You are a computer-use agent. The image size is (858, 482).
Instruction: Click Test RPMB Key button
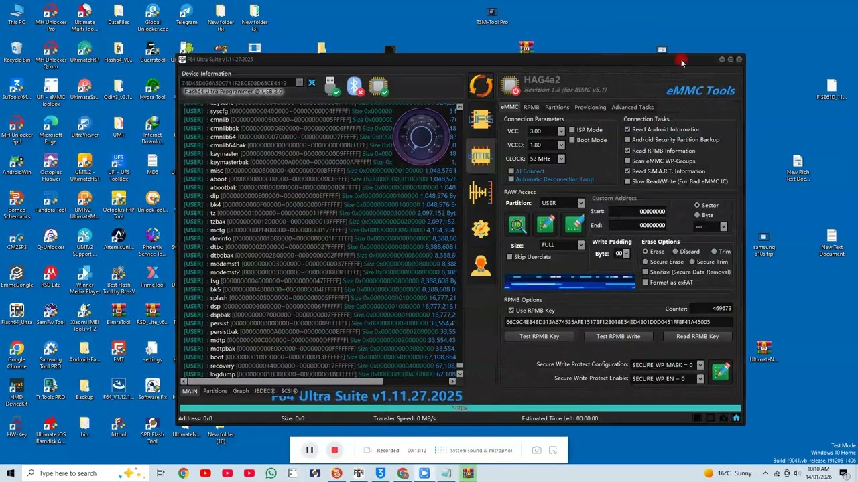(539, 337)
